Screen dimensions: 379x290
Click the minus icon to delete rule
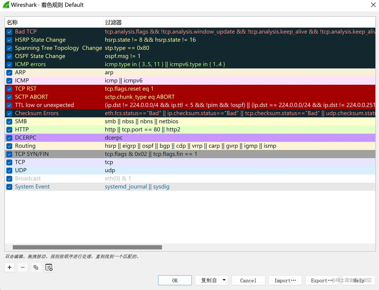(23, 267)
